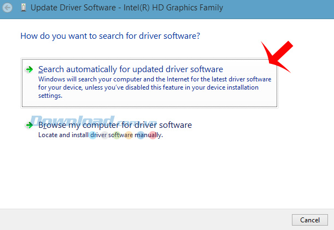Click the 'How do you want to search' heading
Image resolution: width=334 pixels, height=230 pixels.
tap(110, 36)
